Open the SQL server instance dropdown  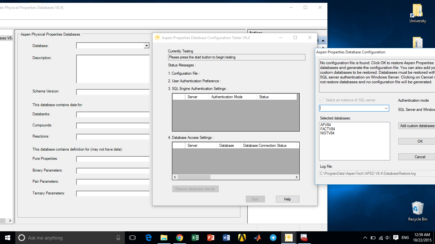tap(386, 108)
